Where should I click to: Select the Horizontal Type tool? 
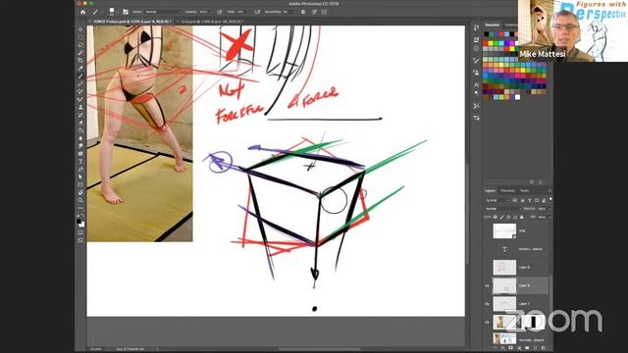pyautogui.click(x=80, y=161)
